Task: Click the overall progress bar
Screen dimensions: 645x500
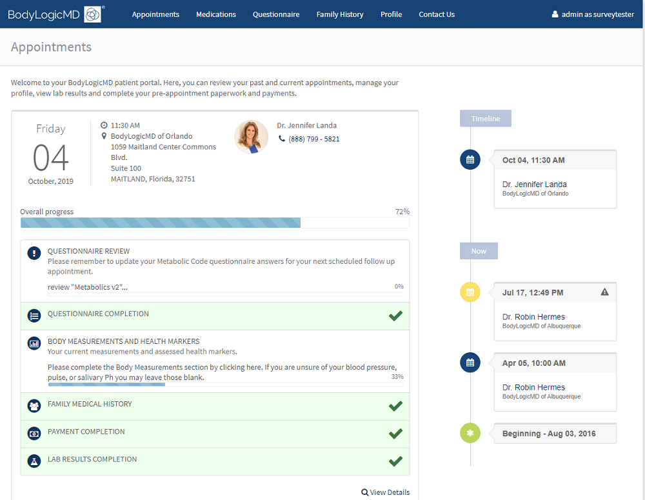Action: click(x=215, y=223)
